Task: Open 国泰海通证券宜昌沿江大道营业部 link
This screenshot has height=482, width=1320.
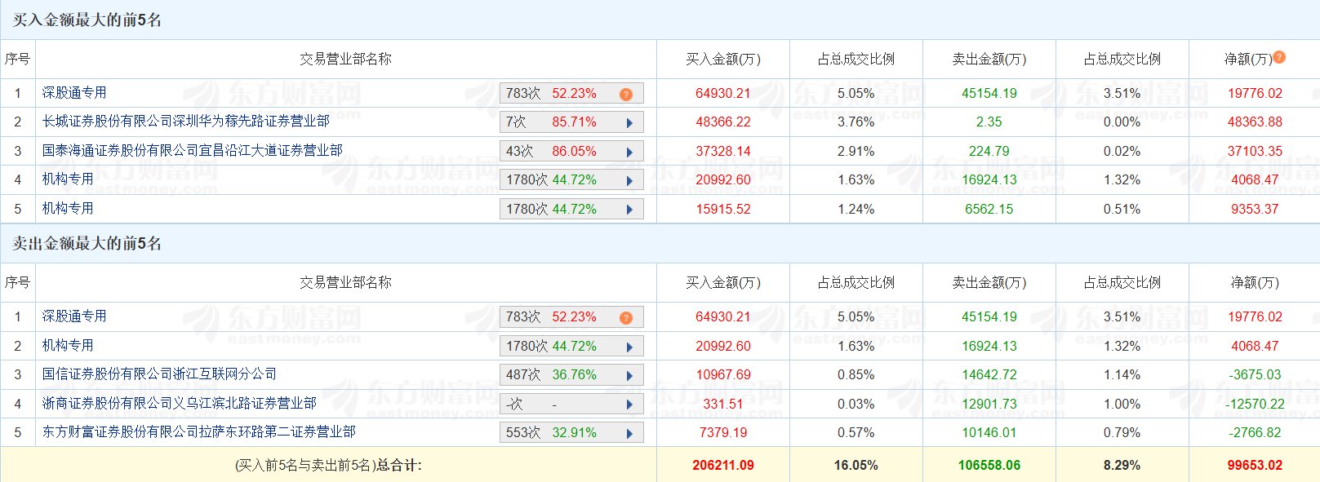Action: click(193, 151)
